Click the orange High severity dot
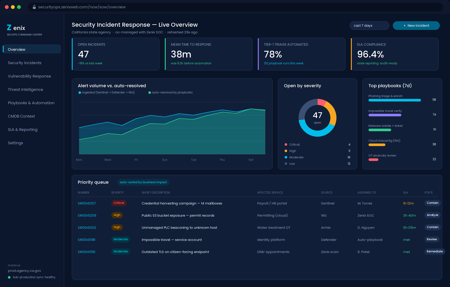The height and width of the screenshot is (287, 450). coord(286,151)
